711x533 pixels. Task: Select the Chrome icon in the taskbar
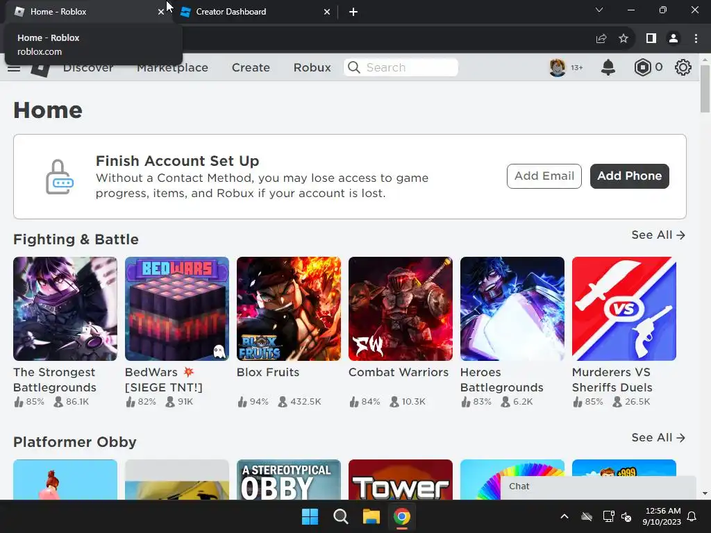(x=402, y=516)
